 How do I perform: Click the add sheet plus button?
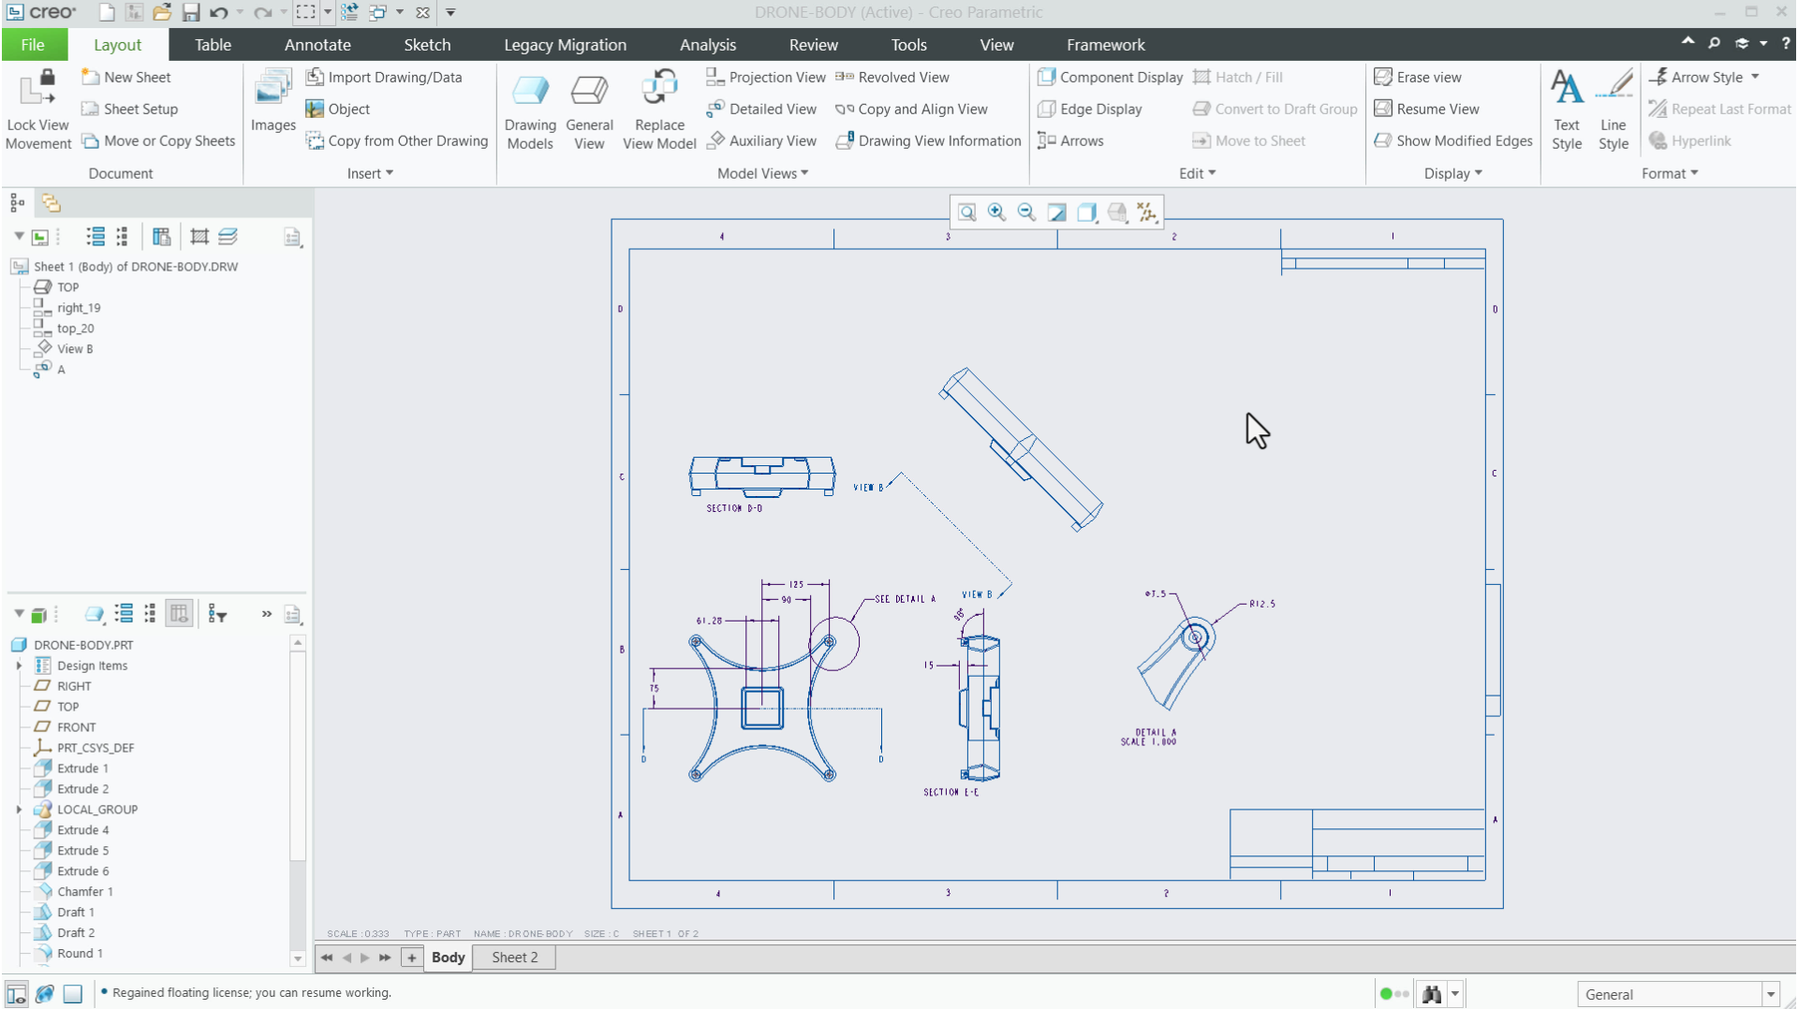[x=411, y=958]
